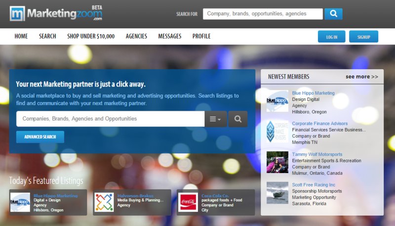Click the blue header search magnifier button
The width and height of the screenshot is (395, 226).
click(x=333, y=14)
